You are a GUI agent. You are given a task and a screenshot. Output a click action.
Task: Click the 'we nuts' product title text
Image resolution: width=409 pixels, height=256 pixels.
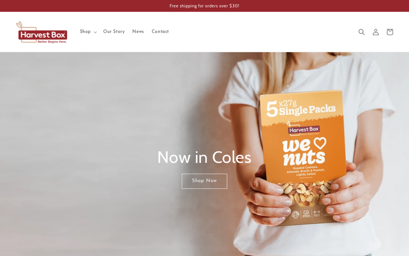304,152
